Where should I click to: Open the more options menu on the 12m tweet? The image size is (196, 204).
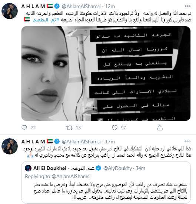click(187, 6)
